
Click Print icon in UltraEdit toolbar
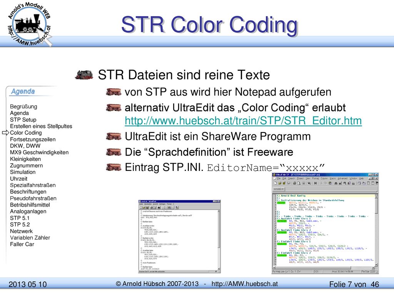(x=294, y=183)
